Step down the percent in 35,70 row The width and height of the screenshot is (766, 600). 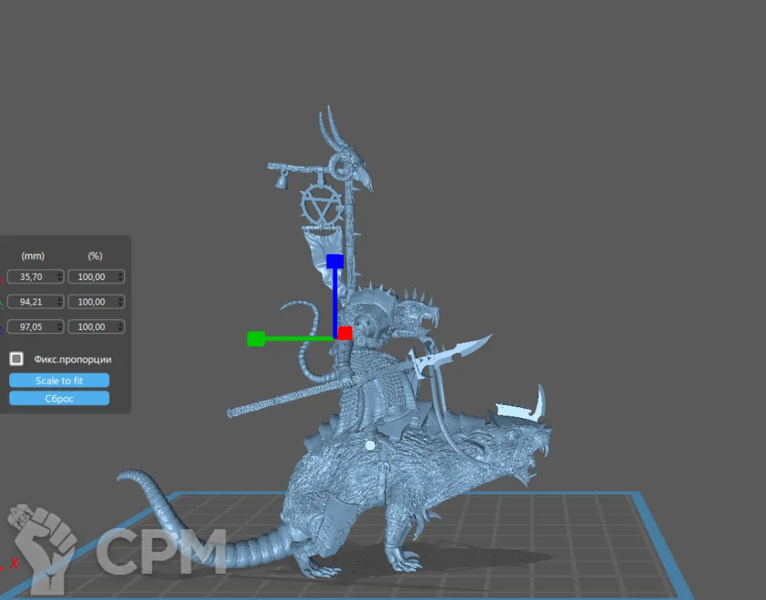coord(120,280)
